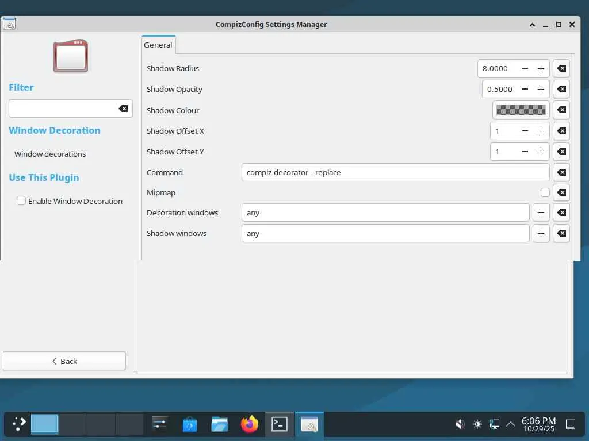Increase Shadow Opacity value
Viewport: 589px width, 441px height.
coord(541,89)
